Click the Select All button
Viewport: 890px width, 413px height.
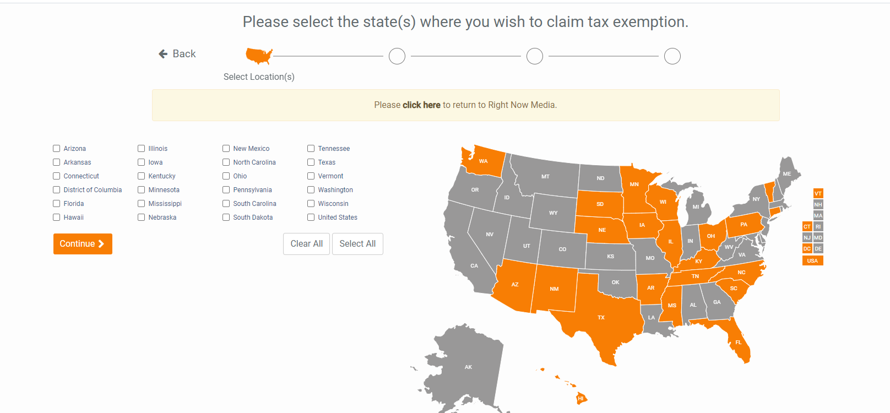click(x=357, y=243)
